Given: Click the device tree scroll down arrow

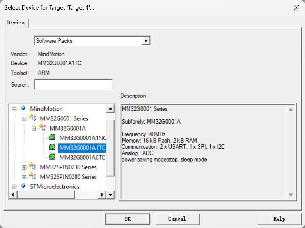Looking at the screenshot, I should pyautogui.click(x=110, y=195).
